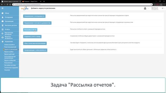Click the Сотрудники person icon
Screen dimensions: 166x93
click(x=3, y=17)
